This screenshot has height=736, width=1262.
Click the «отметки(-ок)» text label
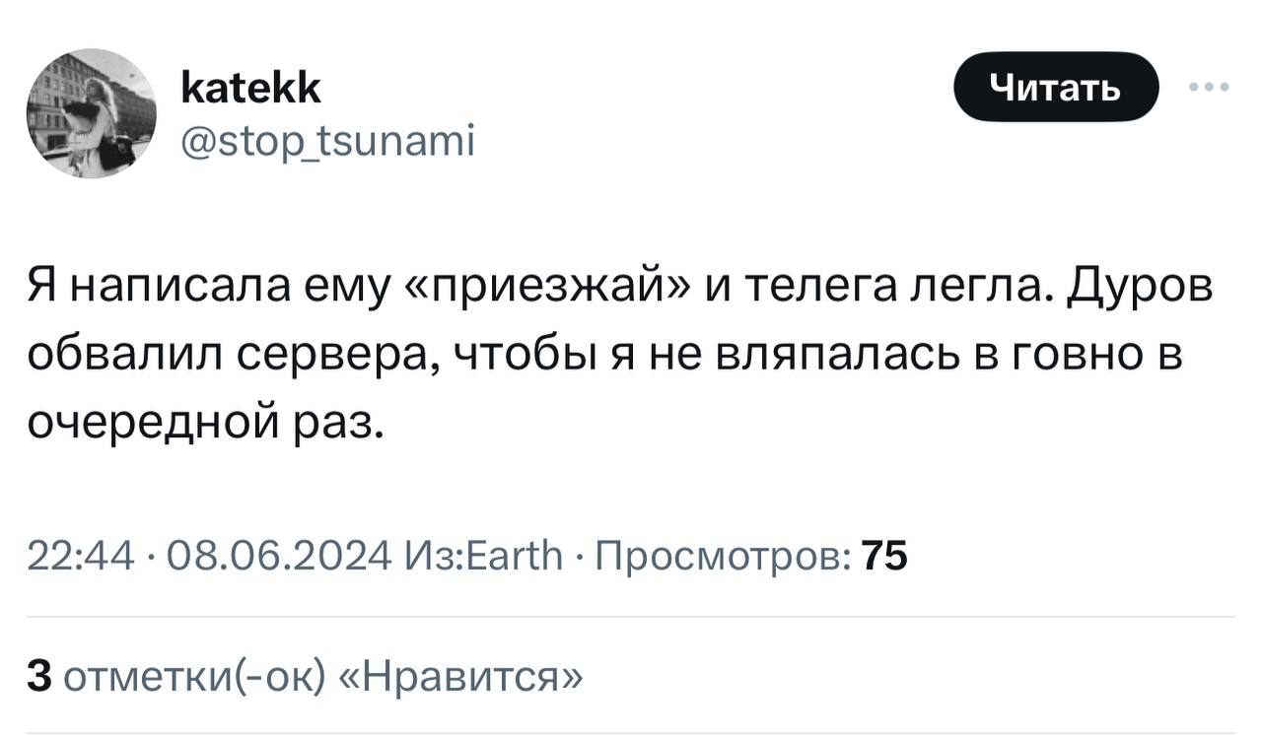(x=193, y=679)
